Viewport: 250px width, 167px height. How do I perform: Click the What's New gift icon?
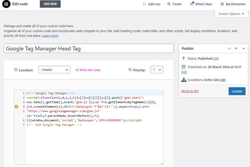coord(192,4)
